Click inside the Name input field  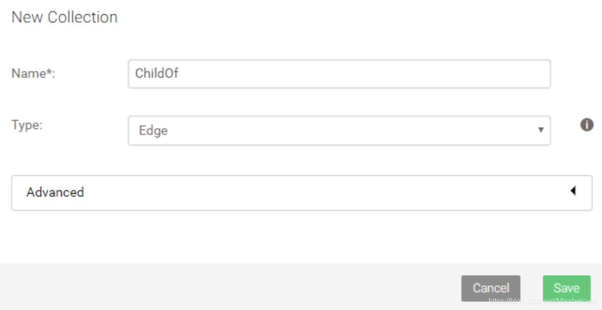pyautogui.click(x=339, y=74)
